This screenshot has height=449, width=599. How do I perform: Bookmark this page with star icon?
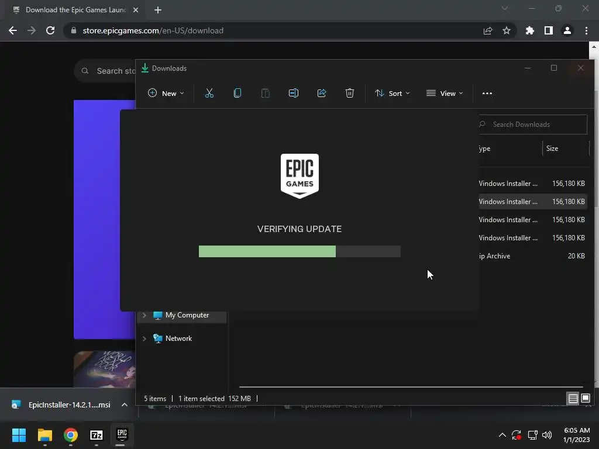coord(507,30)
